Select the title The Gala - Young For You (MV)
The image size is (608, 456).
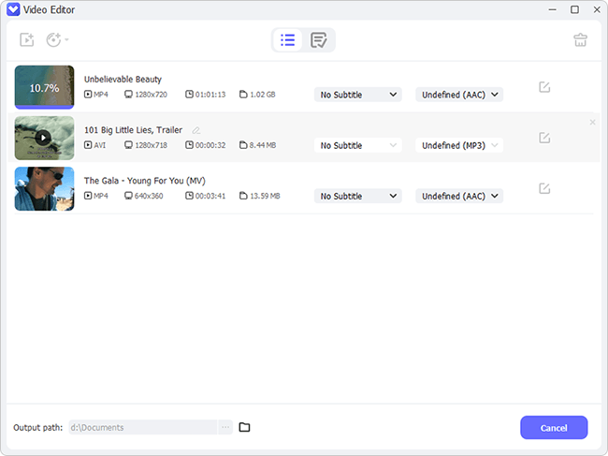145,181
